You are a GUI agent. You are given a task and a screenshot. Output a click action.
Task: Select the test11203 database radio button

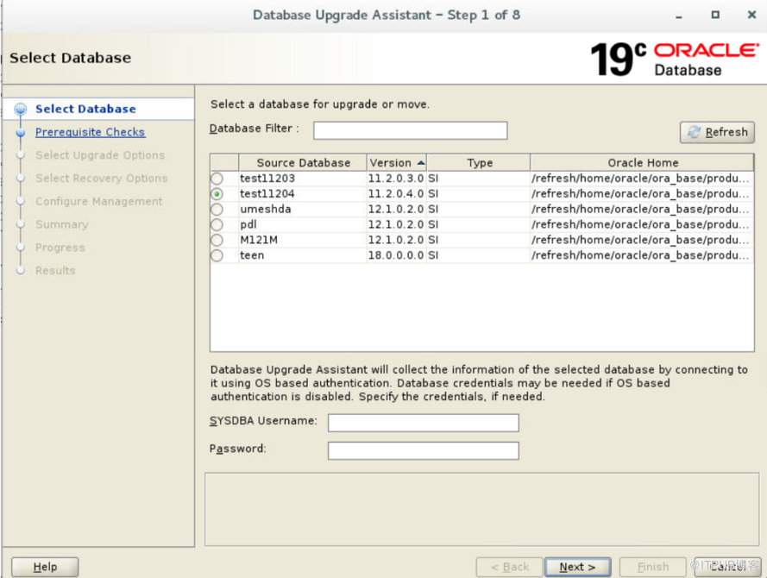click(217, 179)
